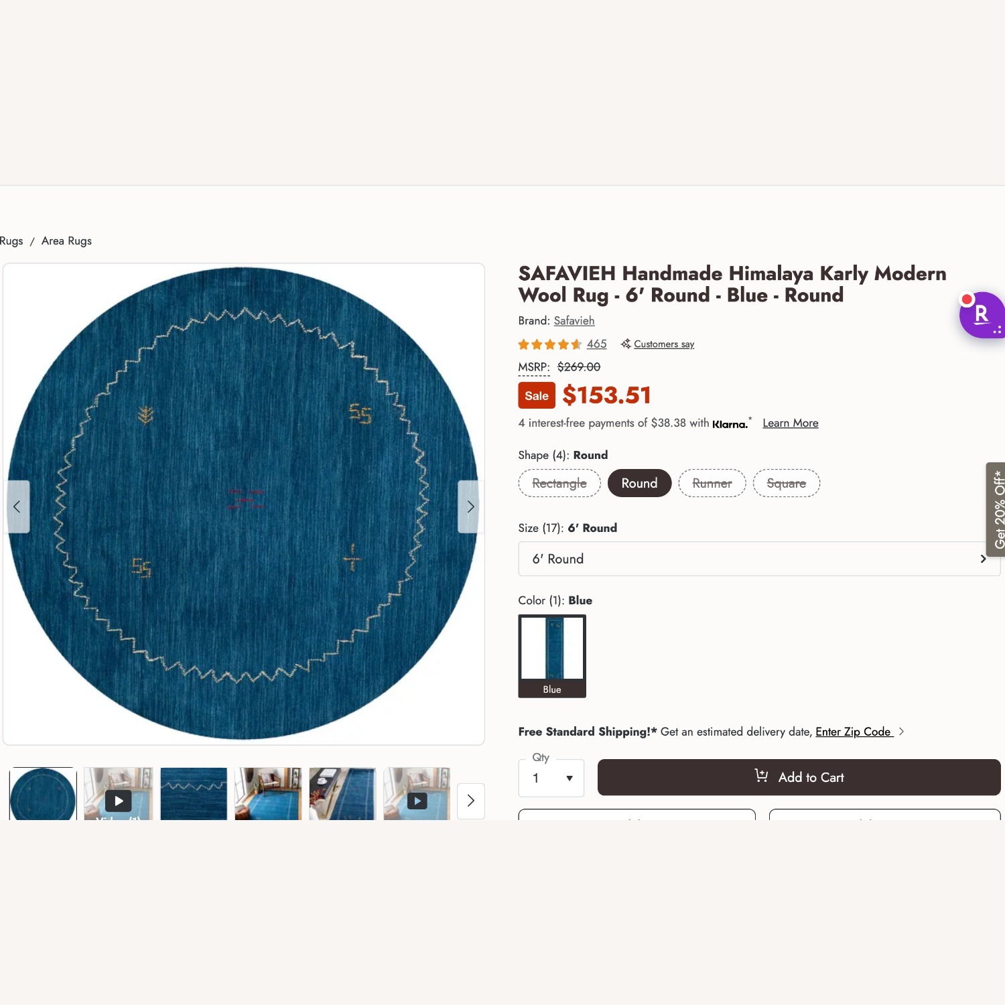Show the previous product image with left arrow
This screenshot has width=1005, height=1005.
(x=17, y=507)
